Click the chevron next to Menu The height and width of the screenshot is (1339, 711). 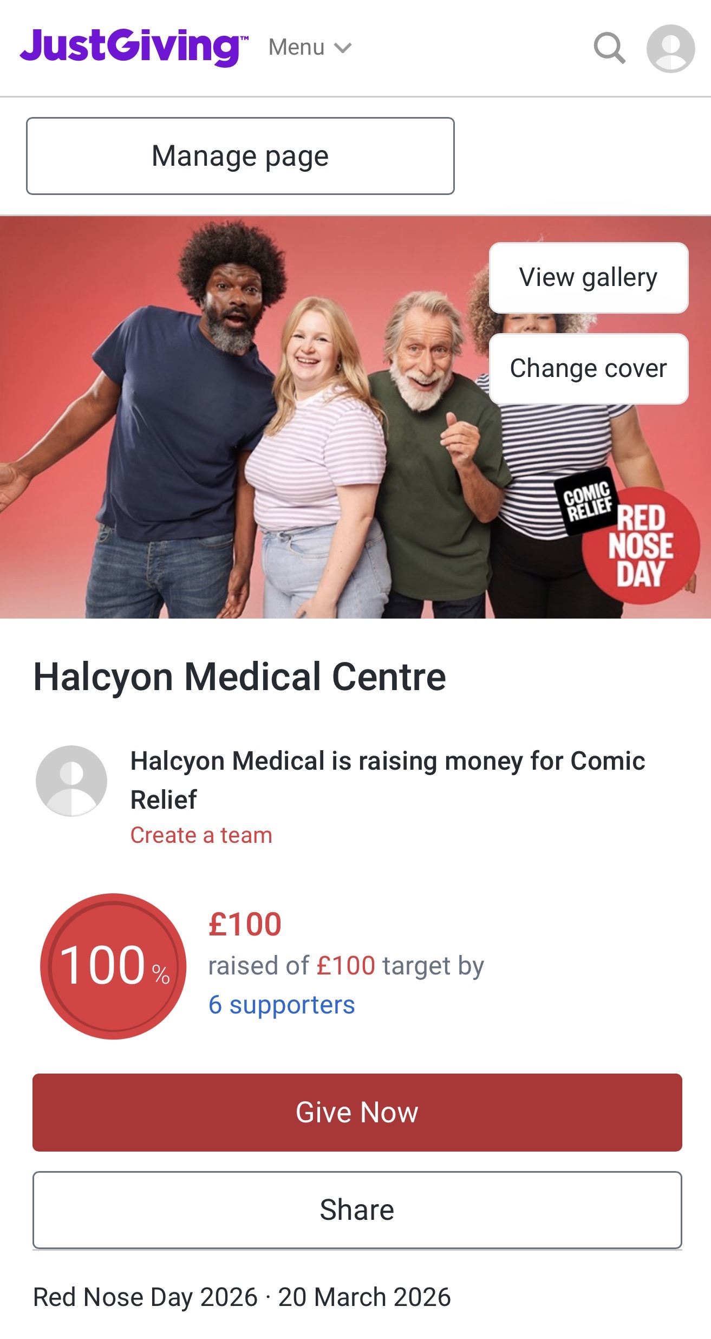coord(342,48)
